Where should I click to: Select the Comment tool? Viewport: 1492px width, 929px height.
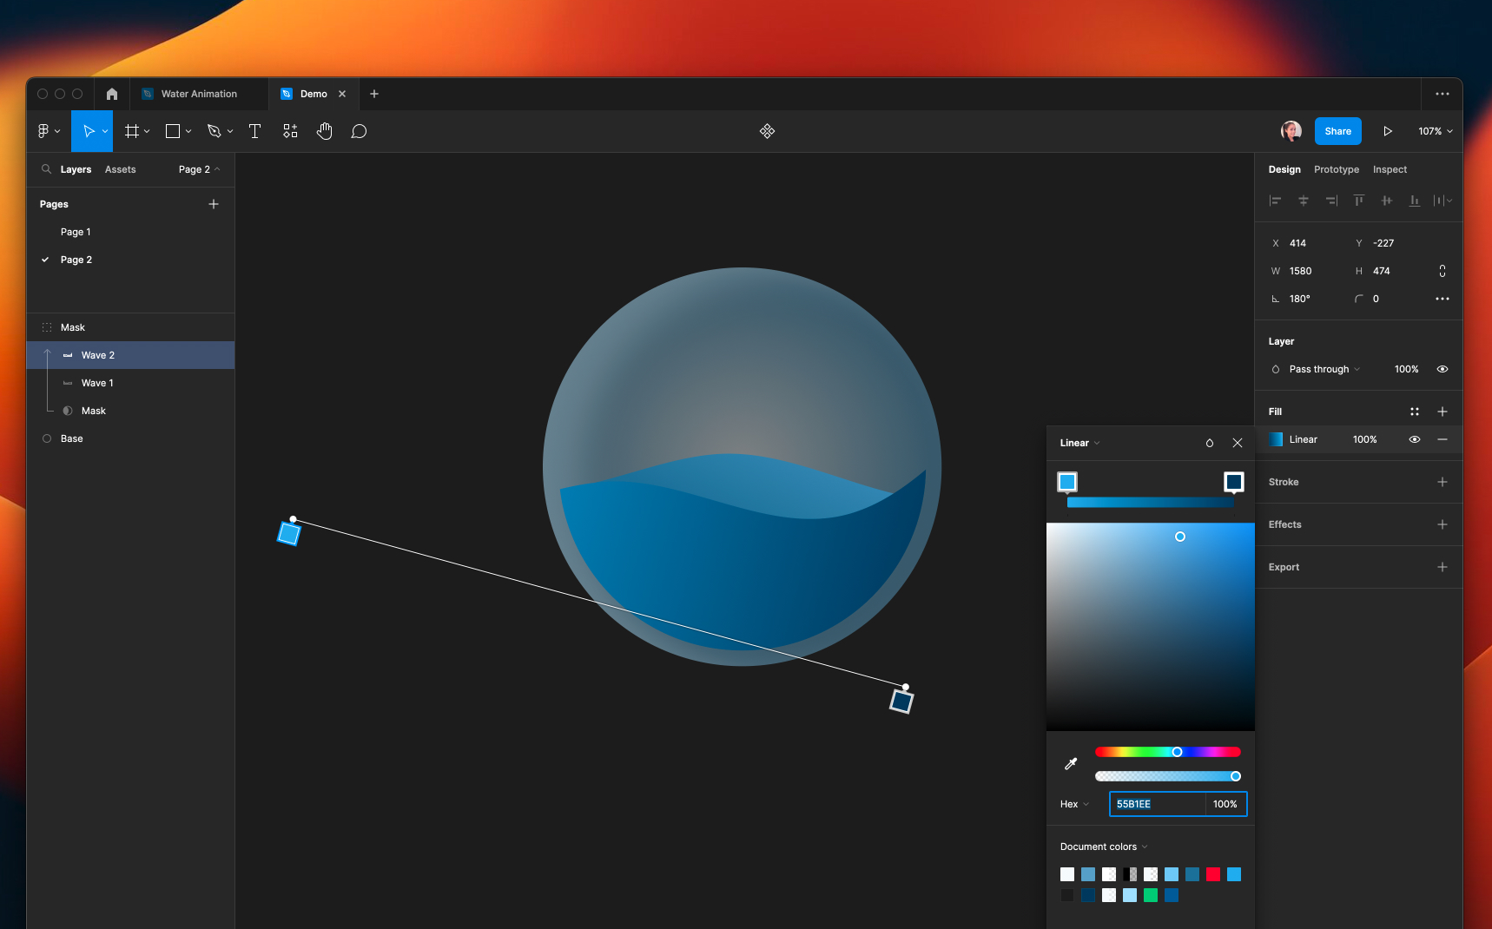[359, 131]
